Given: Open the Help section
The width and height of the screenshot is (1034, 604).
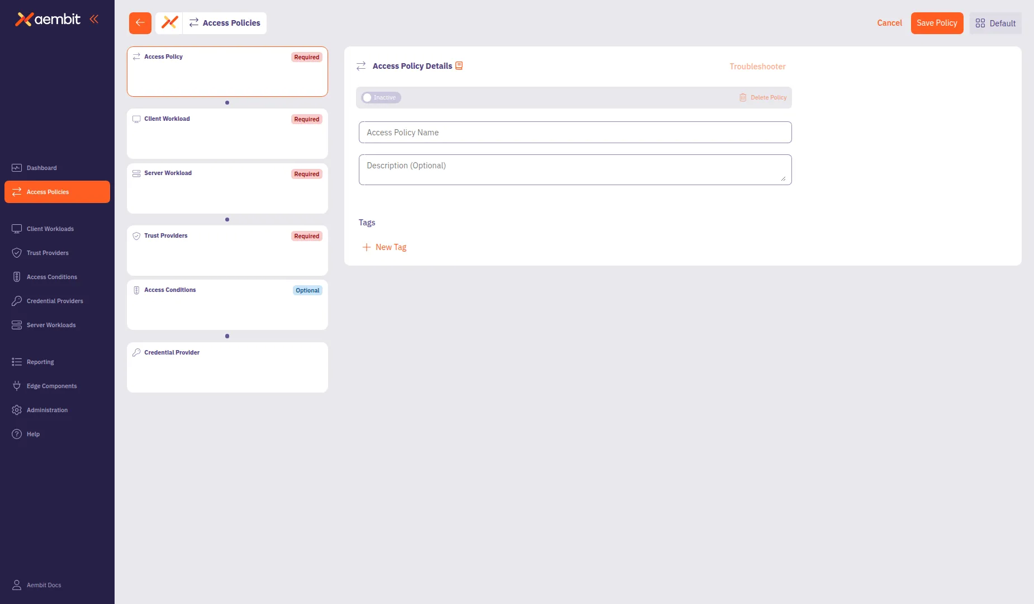Looking at the screenshot, I should (32, 434).
